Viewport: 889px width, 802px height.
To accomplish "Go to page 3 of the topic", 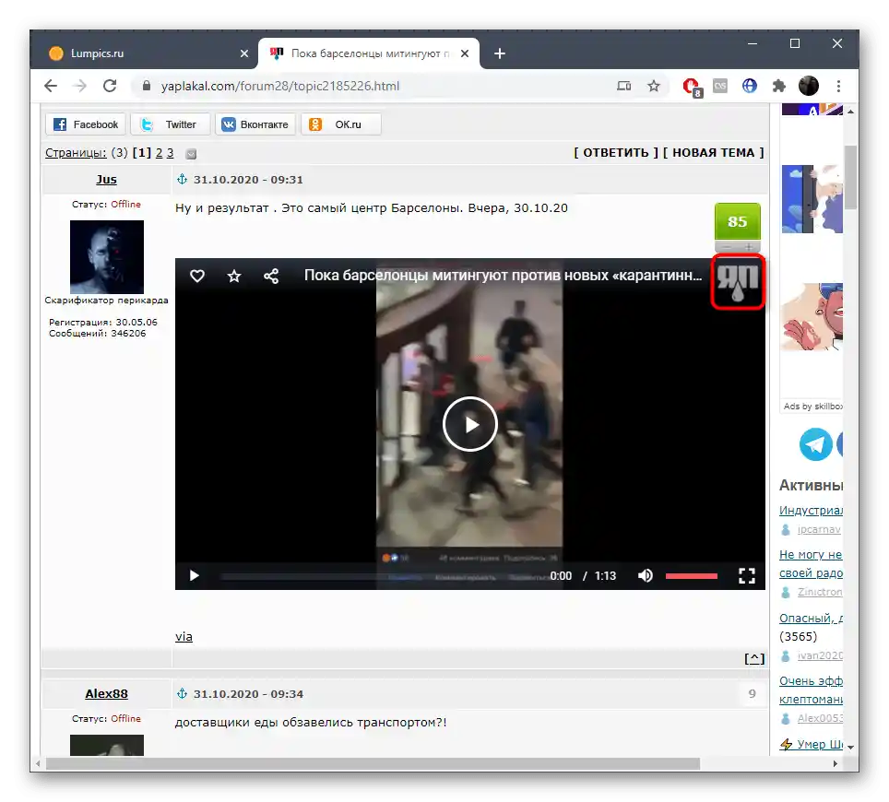I will (x=170, y=152).
